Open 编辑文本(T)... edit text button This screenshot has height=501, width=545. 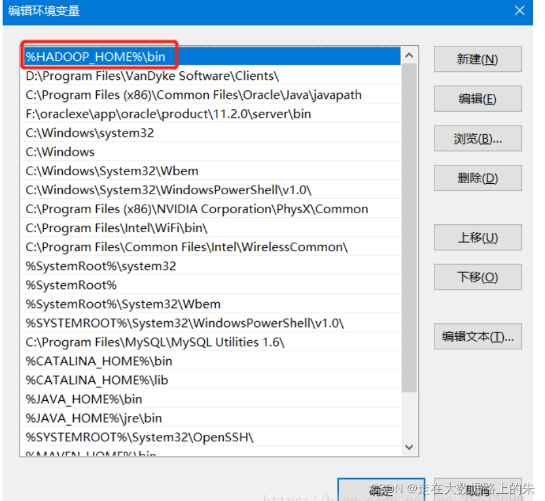pyautogui.click(x=477, y=336)
